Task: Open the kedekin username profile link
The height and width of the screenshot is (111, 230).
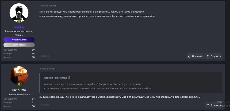Action: [19, 27]
